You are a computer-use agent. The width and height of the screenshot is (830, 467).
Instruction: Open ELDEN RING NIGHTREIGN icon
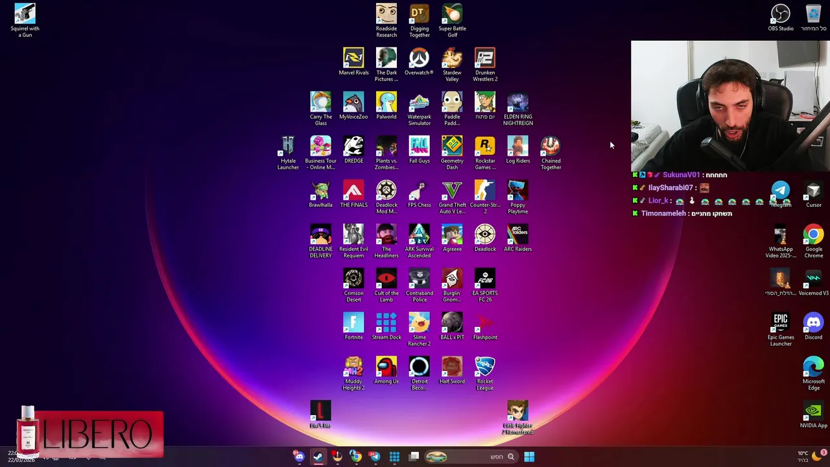[518, 108]
